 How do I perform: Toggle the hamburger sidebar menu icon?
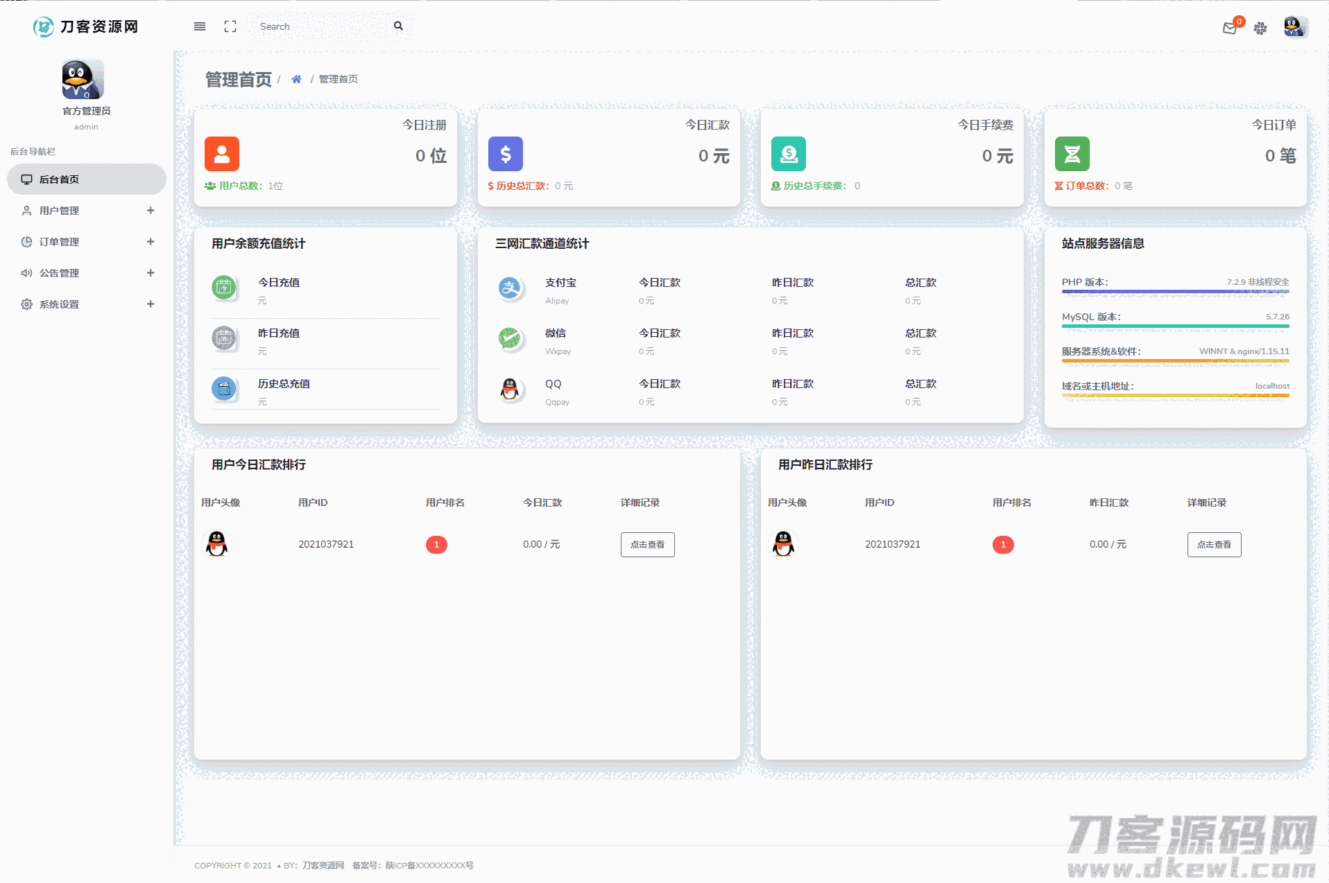[200, 26]
